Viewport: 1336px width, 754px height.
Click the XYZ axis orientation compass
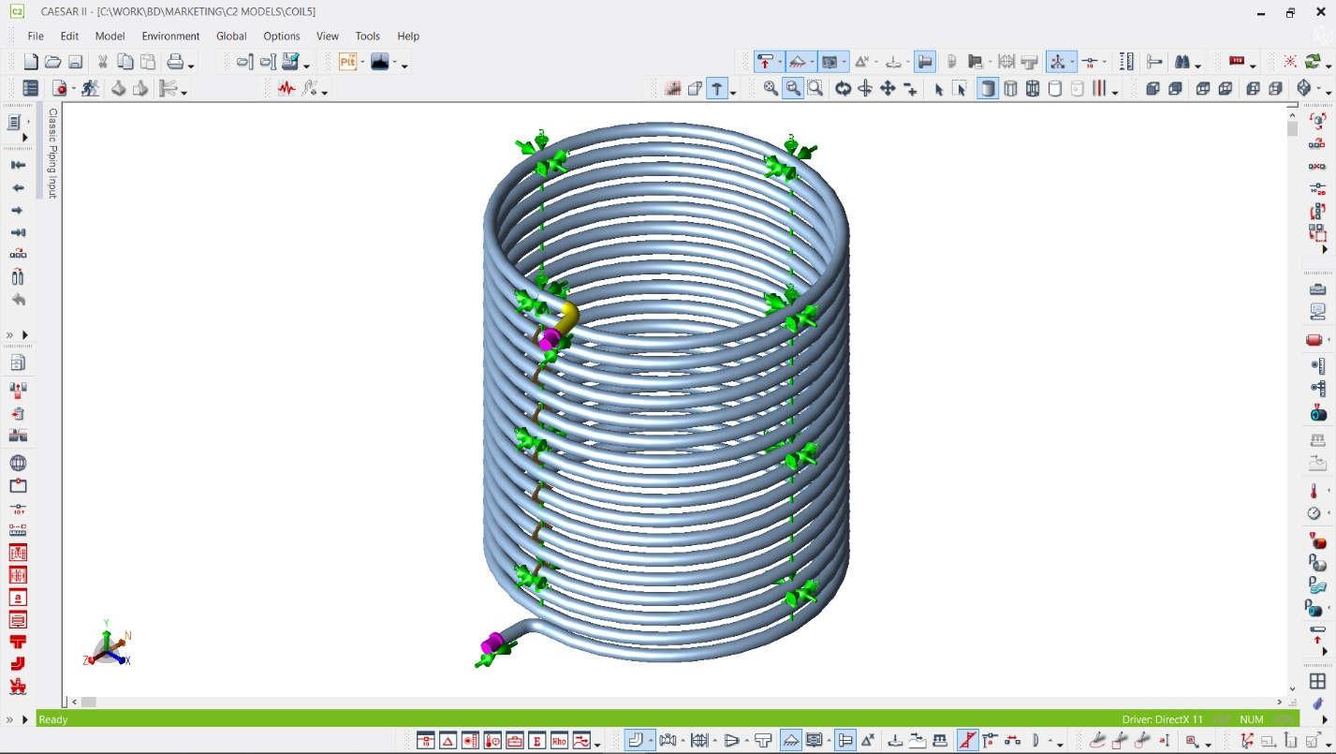click(x=108, y=643)
